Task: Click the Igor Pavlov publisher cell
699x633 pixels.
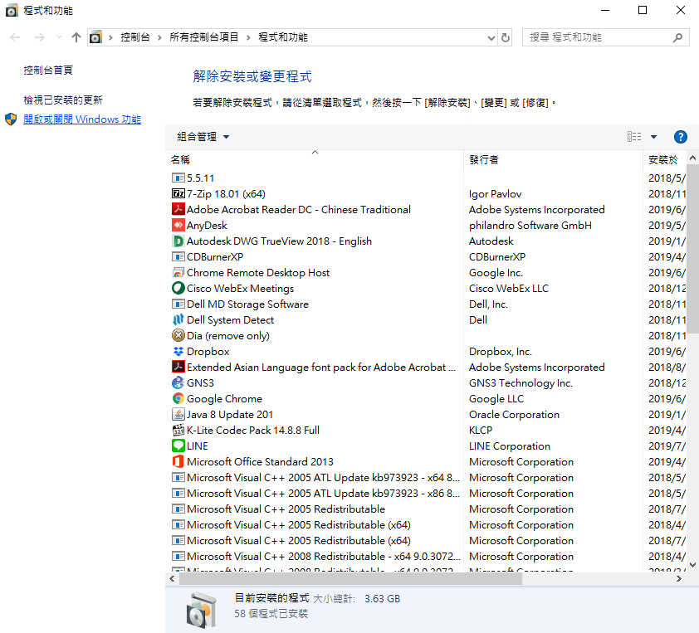Action: (x=495, y=194)
